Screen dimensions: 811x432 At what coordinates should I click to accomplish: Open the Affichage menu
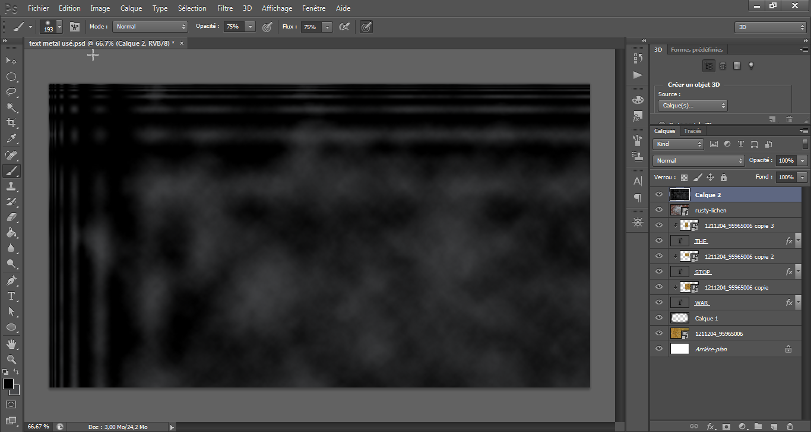(x=277, y=8)
